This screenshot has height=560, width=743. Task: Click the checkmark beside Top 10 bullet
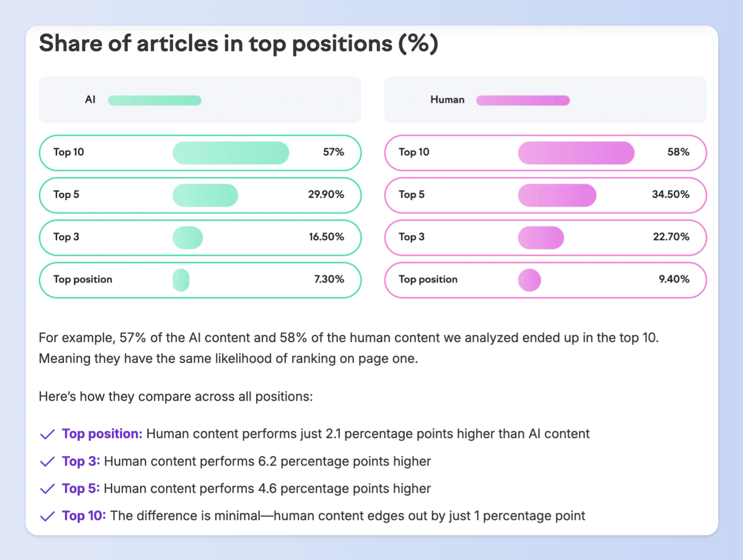pos(47,516)
